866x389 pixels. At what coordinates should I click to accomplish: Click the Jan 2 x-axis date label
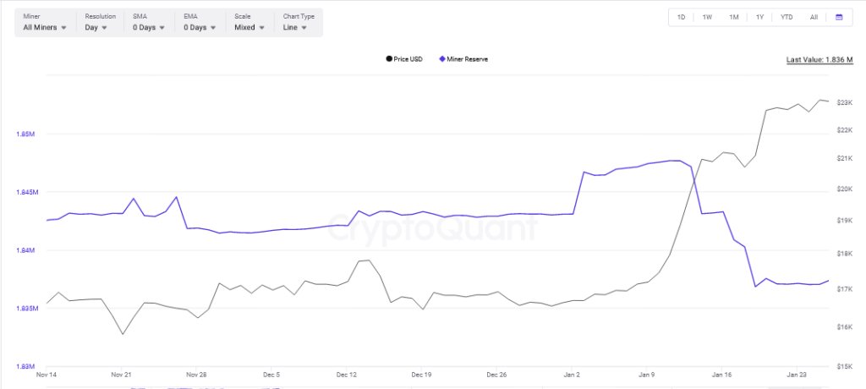click(573, 373)
